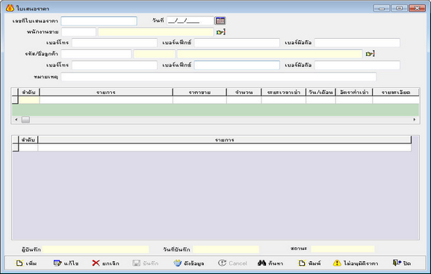This screenshot has height=274, width=431.
Task: Click the ผู้บันทึก (recorded by) field
Action: point(96,249)
